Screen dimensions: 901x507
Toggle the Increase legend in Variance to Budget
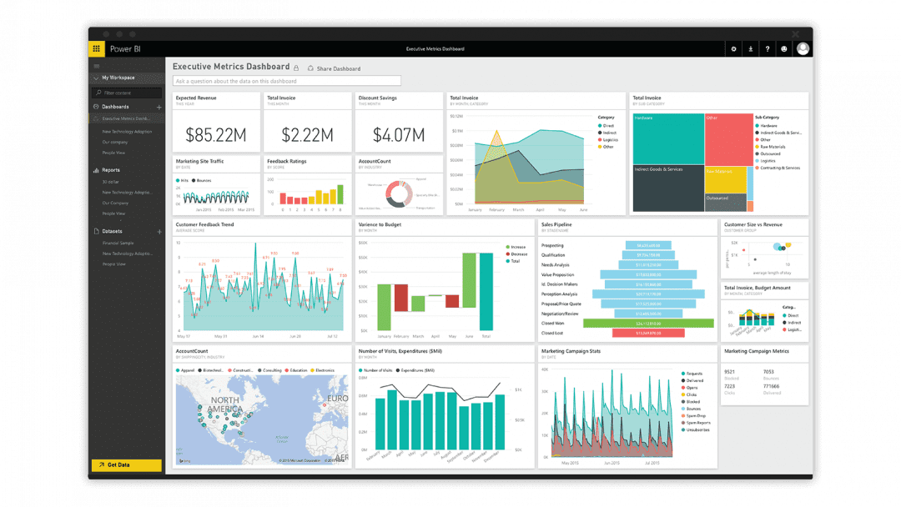pyautogui.click(x=516, y=247)
